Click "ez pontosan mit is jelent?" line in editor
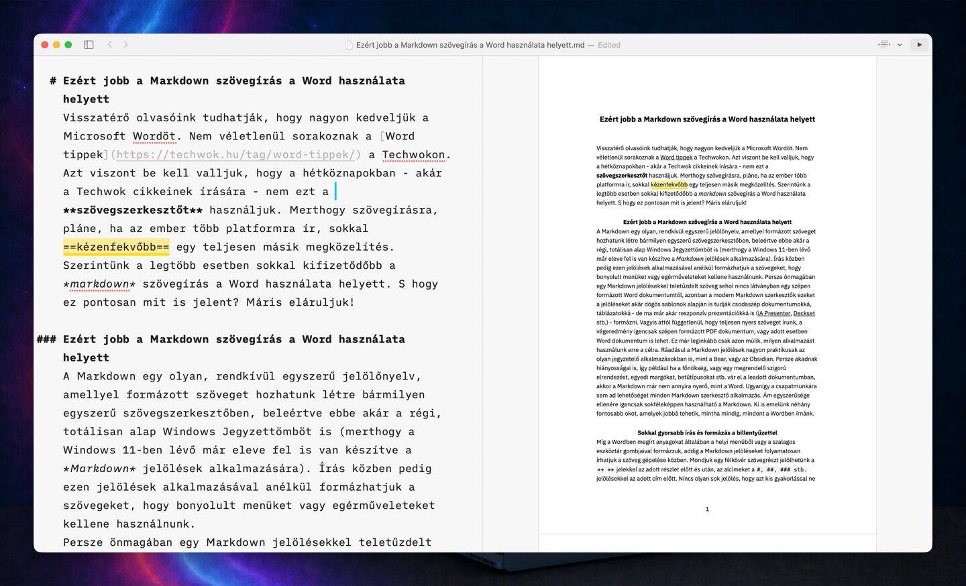This screenshot has height=586, width=966. [x=209, y=302]
